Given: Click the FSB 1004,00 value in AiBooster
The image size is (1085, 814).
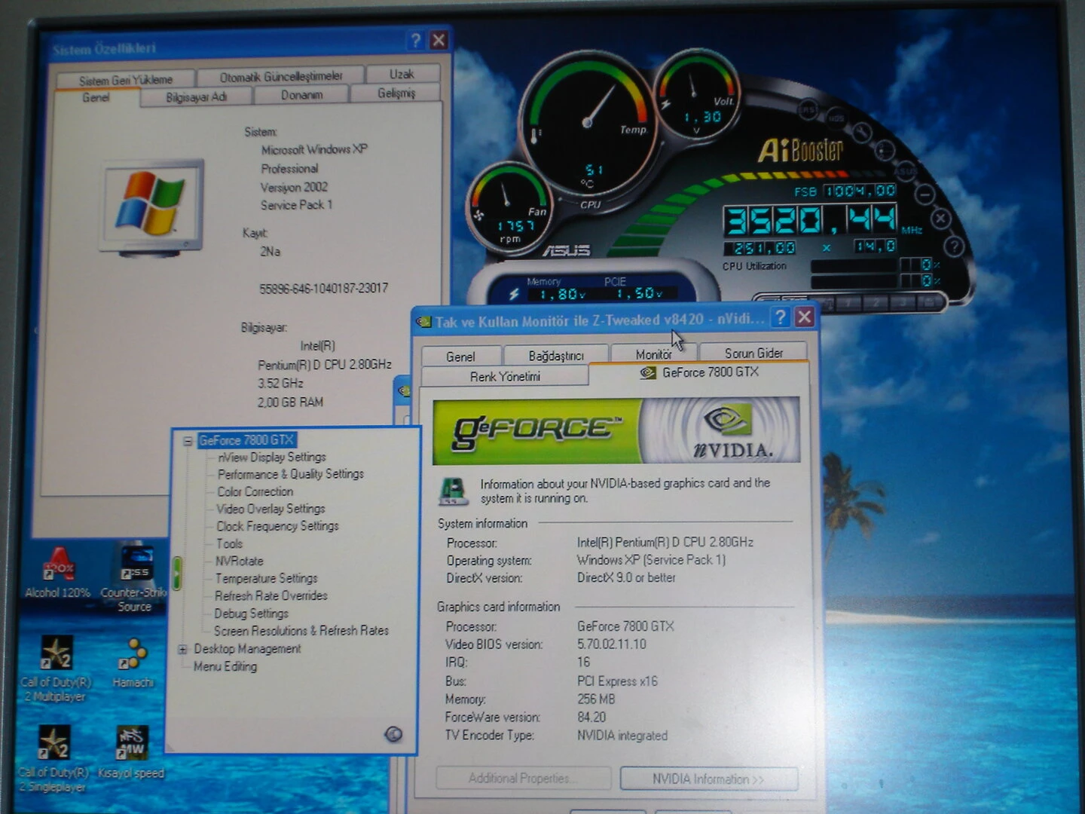Looking at the screenshot, I should pos(860,191).
